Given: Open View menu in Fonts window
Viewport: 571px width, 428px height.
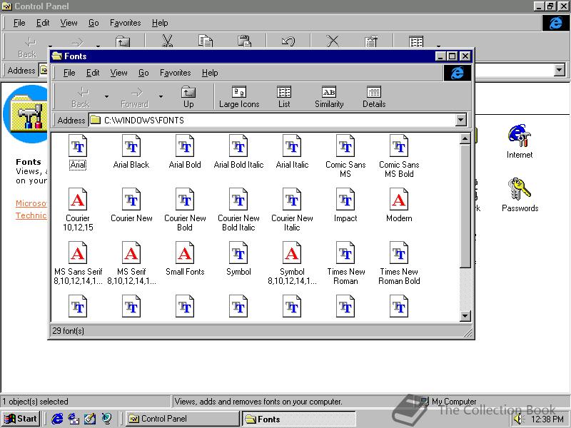Looking at the screenshot, I should coord(118,73).
